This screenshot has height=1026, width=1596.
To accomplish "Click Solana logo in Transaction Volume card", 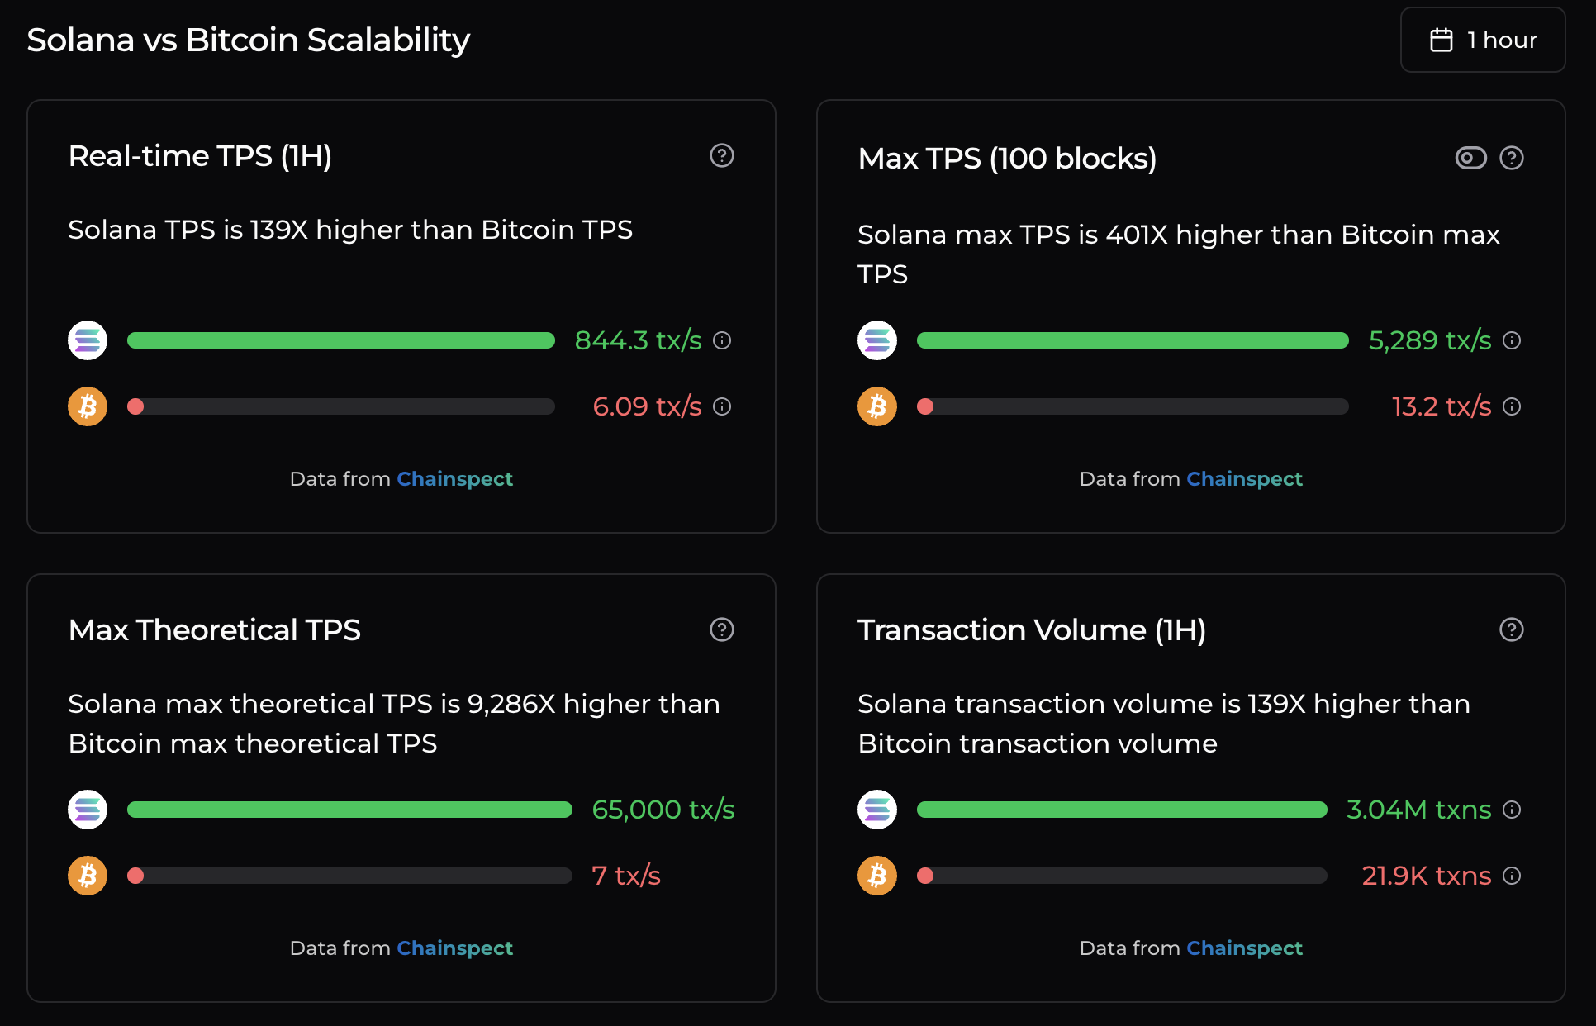I will pos(877,810).
